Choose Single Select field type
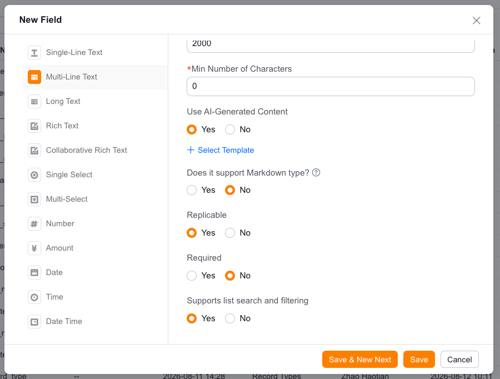 coord(95,175)
